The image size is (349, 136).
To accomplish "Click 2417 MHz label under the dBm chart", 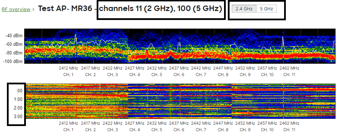I will pyautogui.click(x=90, y=68).
